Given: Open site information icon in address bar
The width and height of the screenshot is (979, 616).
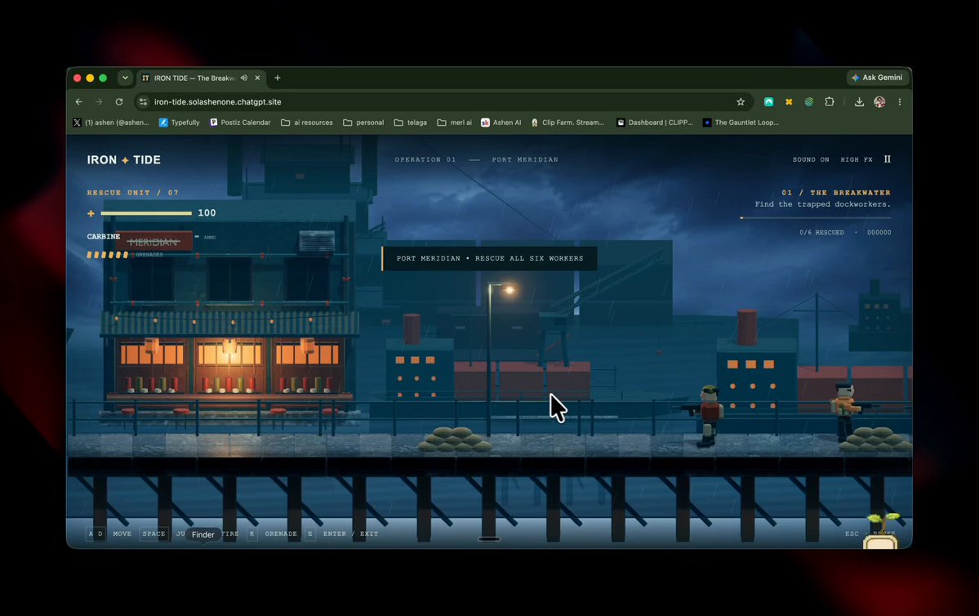Looking at the screenshot, I should point(143,102).
